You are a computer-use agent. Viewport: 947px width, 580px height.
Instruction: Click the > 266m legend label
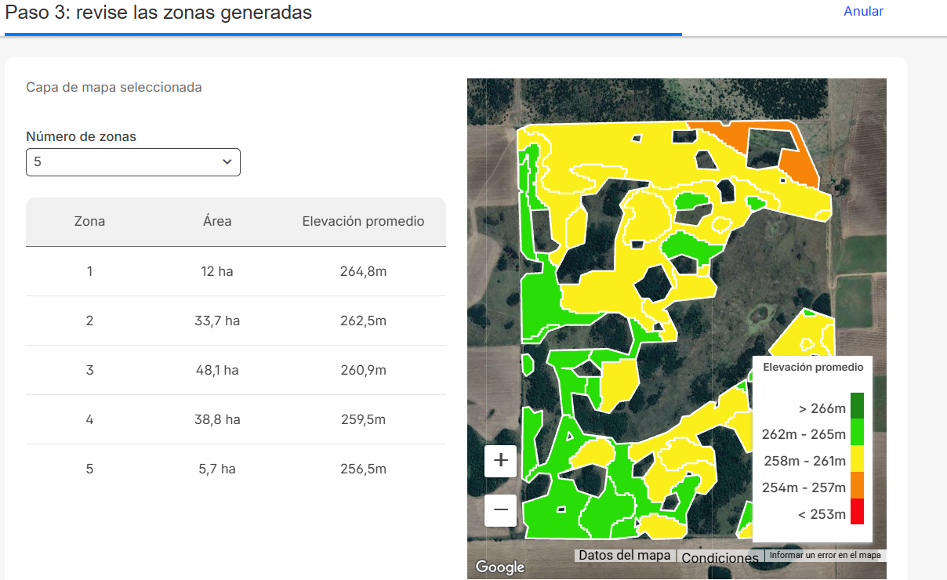(822, 409)
